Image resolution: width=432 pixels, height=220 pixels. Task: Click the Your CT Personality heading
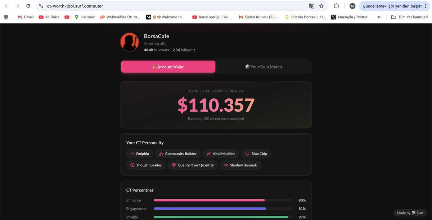pyautogui.click(x=145, y=143)
